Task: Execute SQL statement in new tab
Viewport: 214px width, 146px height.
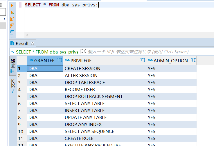Action: pyautogui.click(x=12, y=12)
